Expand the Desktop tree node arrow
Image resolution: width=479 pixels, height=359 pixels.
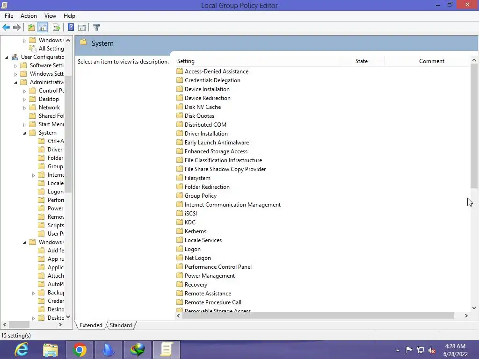(x=24, y=100)
